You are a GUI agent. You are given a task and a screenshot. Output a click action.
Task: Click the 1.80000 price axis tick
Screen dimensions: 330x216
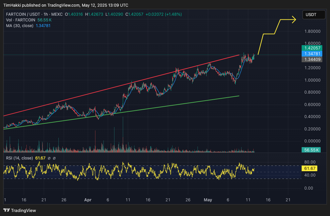[312, 31]
